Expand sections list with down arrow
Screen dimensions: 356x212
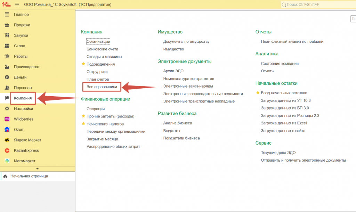38,169
